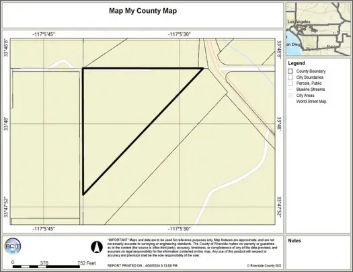This screenshot has width=353, height=272.
Task: Click the City Areas legend swatch
Action: pyautogui.click(x=290, y=96)
